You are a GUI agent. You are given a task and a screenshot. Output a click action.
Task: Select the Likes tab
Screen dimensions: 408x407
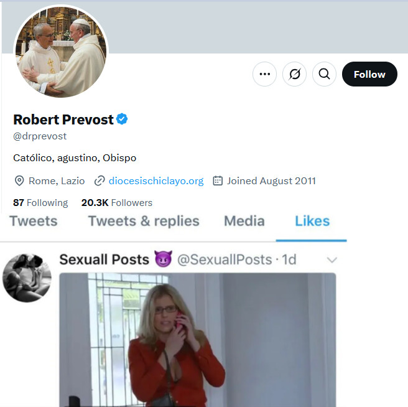click(312, 221)
